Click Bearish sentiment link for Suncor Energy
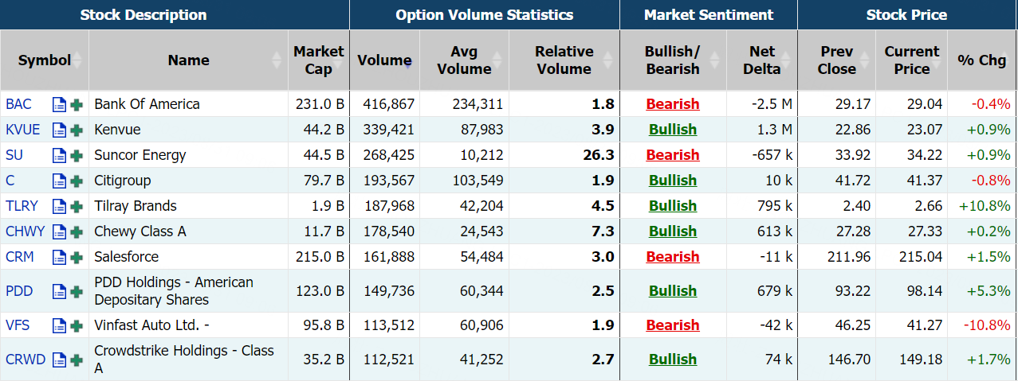Image resolution: width=1018 pixels, height=381 pixels. pos(673,155)
